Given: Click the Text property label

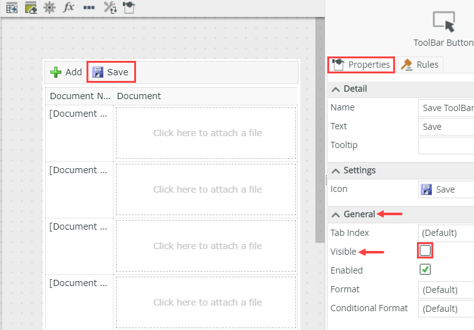Looking at the screenshot, I should pos(339,127).
